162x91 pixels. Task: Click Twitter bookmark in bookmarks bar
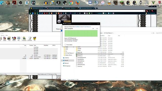coord(42,13)
